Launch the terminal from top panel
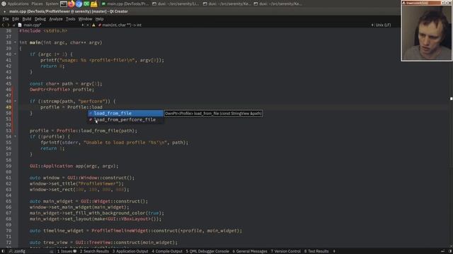 (64, 4)
